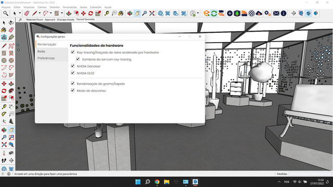Open the user account dropdown arrow
The image size is (333, 187).
(198, 13)
